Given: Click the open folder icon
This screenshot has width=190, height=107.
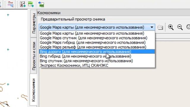Looking at the screenshot, I should tap(160, 28).
